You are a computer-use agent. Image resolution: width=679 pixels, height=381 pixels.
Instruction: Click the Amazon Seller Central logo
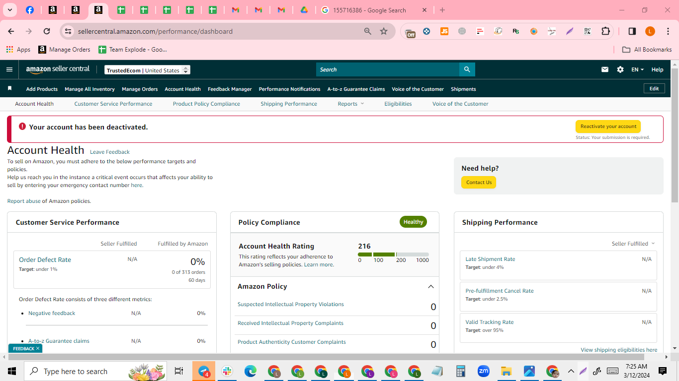pos(58,69)
